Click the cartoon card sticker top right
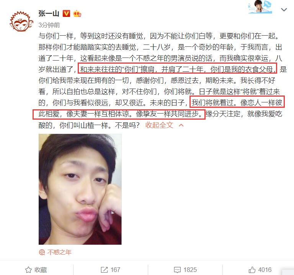This screenshot has height=275, width=294. coord(260,7)
